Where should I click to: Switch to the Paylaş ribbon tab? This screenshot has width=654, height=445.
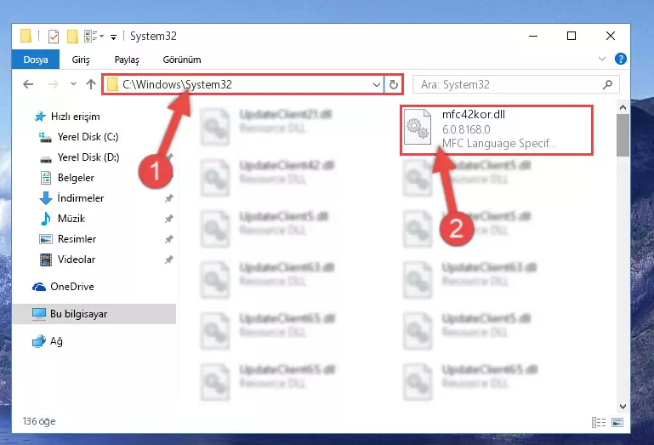tap(127, 60)
